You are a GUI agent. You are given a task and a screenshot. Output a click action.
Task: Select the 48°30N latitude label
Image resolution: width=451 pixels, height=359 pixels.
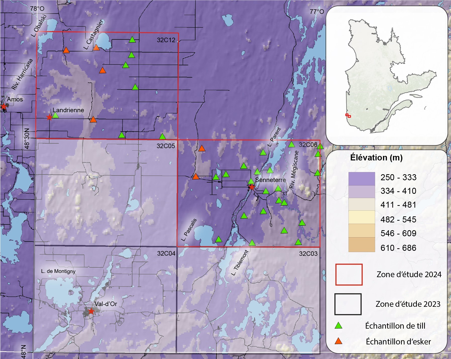click(27, 139)
